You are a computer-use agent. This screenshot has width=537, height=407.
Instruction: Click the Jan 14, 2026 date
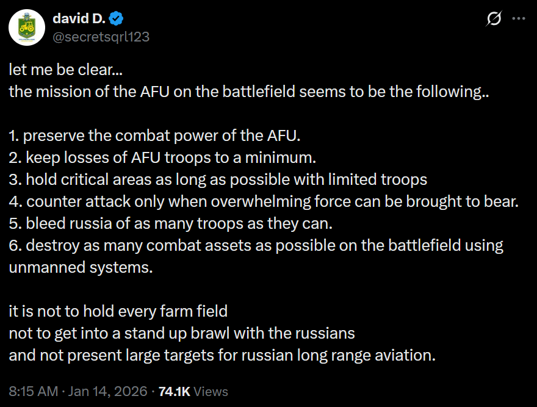point(107,391)
